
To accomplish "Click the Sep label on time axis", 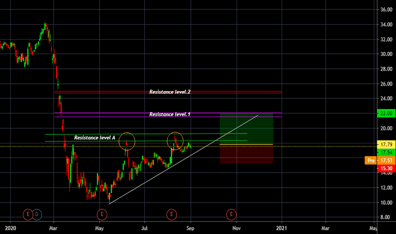I will point(190,228).
